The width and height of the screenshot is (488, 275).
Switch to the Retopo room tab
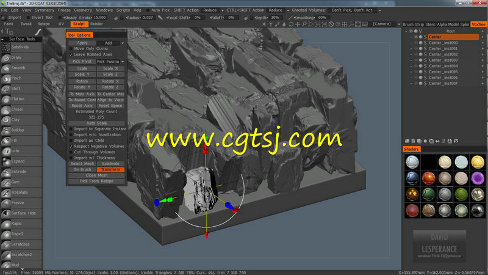point(43,24)
